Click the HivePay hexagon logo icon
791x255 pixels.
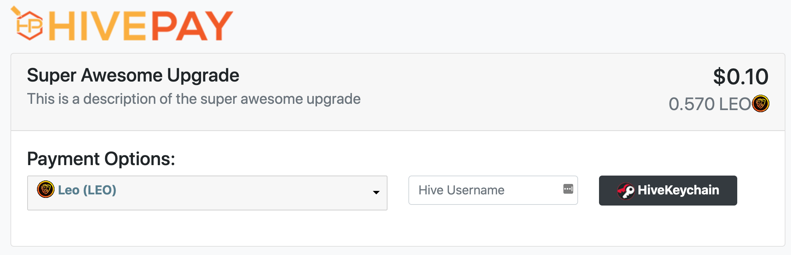27,23
